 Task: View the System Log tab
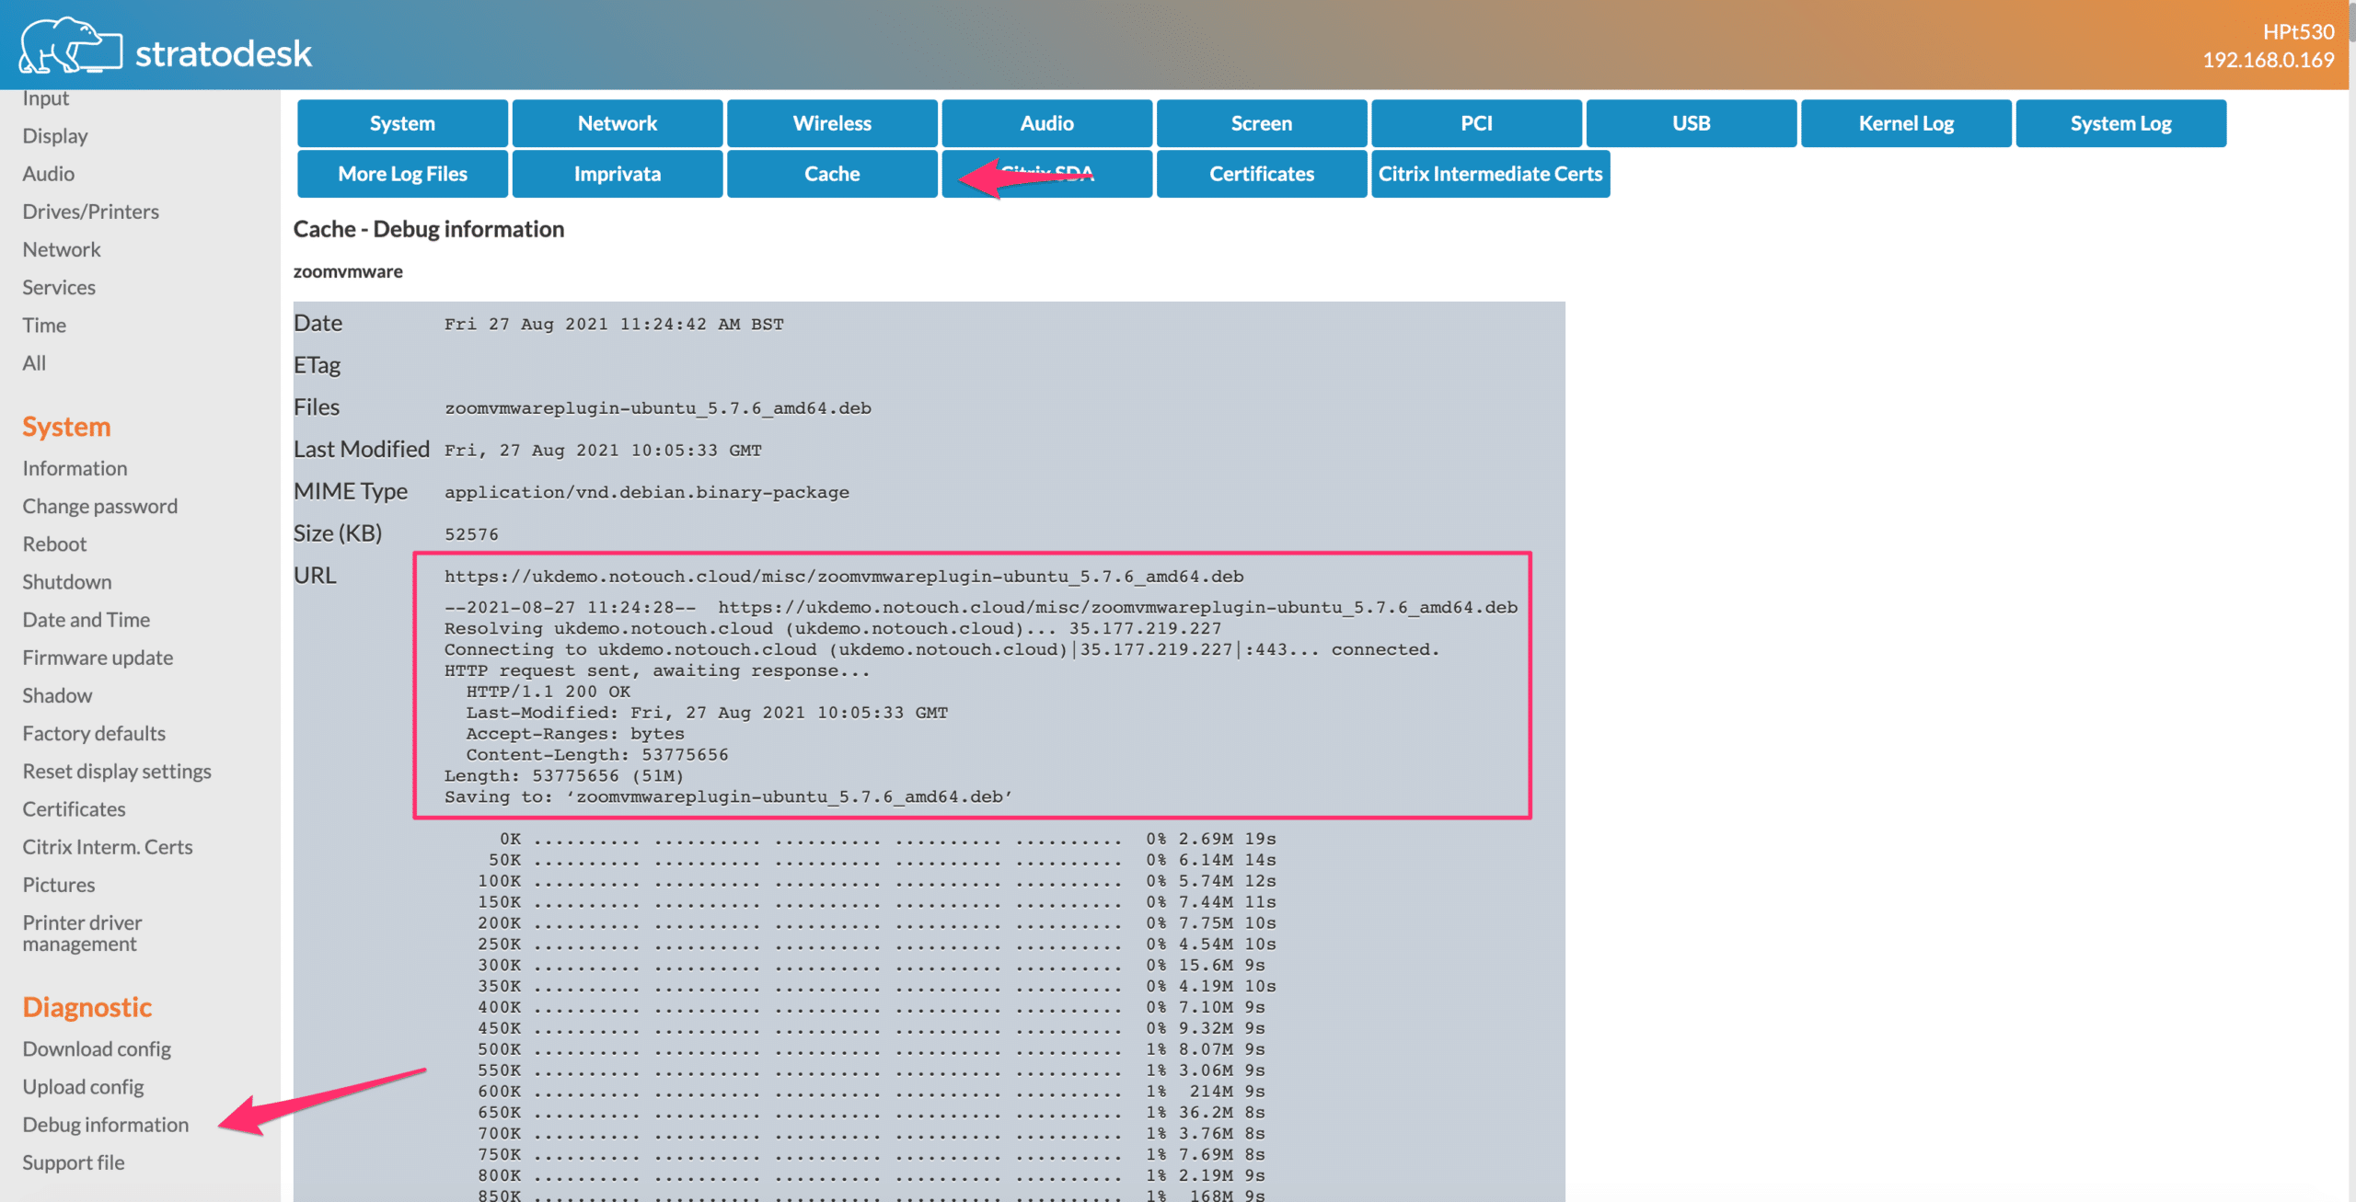tap(2120, 123)
